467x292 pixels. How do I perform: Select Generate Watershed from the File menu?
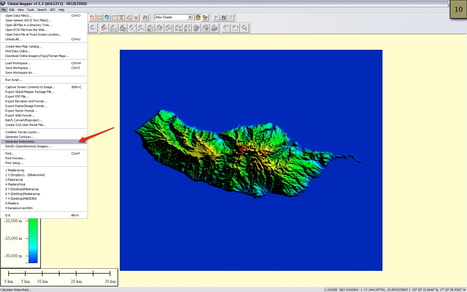click(21, 142)
